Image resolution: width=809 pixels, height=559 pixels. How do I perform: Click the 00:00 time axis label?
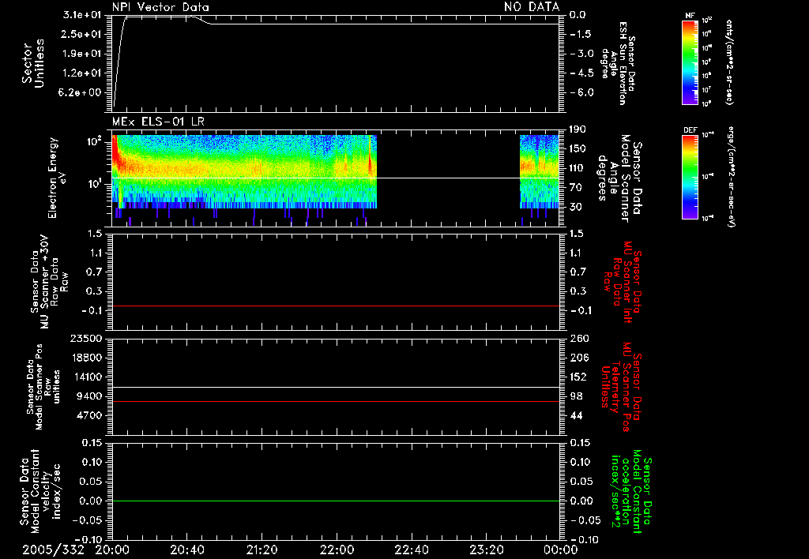[561, 550]
